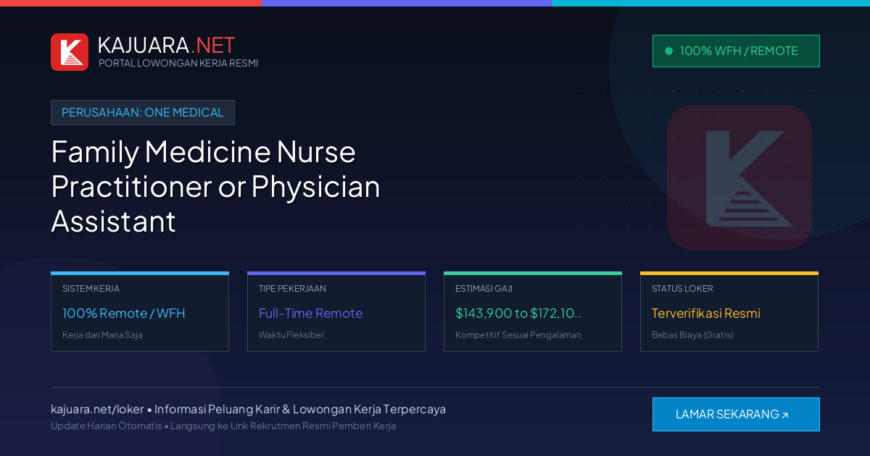The image size is (870, 456).
Task: Click the LAMAR SEKARANG button
Action: click(x=736, y=414)
